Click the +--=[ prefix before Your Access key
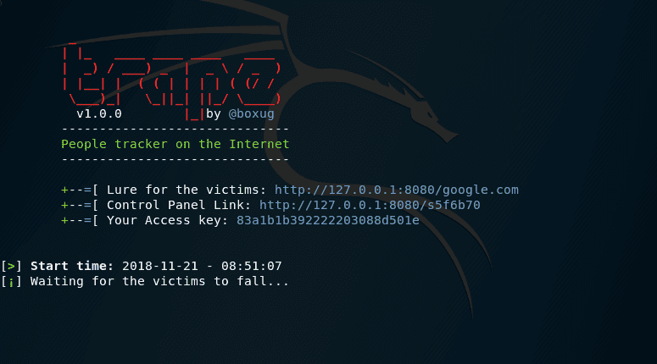Image resolution: width=657 pixels, height=364 pixels. coord(80,220)
